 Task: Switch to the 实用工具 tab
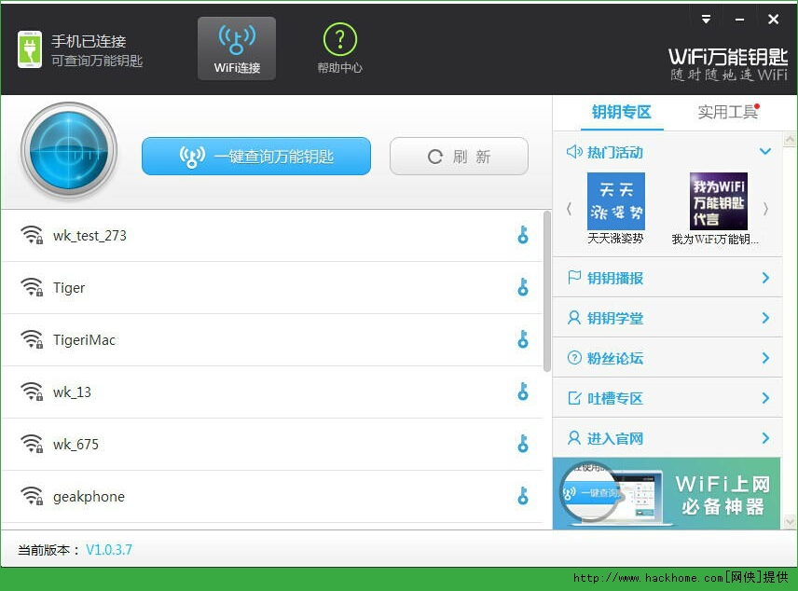[x=728, y=112]
